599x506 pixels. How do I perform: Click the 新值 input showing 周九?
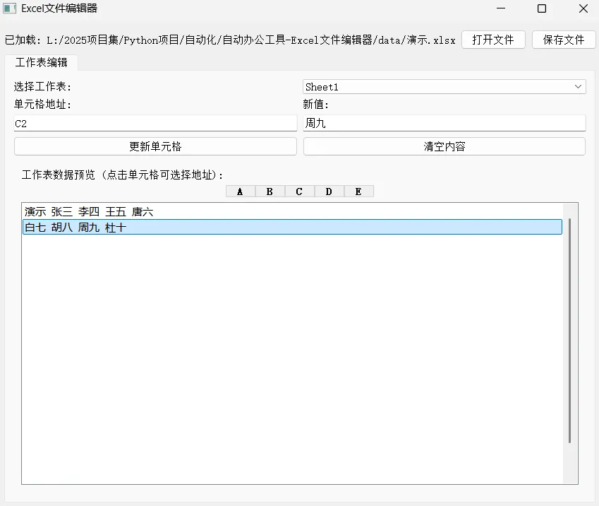[444, 122]
